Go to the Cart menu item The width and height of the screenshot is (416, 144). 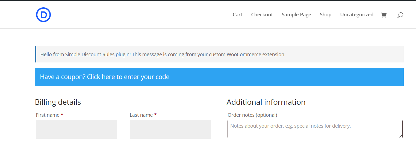237,15
